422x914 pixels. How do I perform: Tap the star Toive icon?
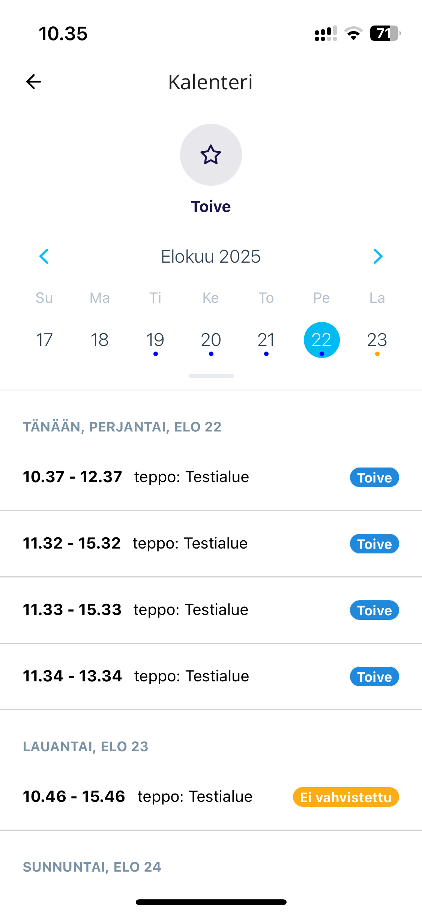pos(211,155)
